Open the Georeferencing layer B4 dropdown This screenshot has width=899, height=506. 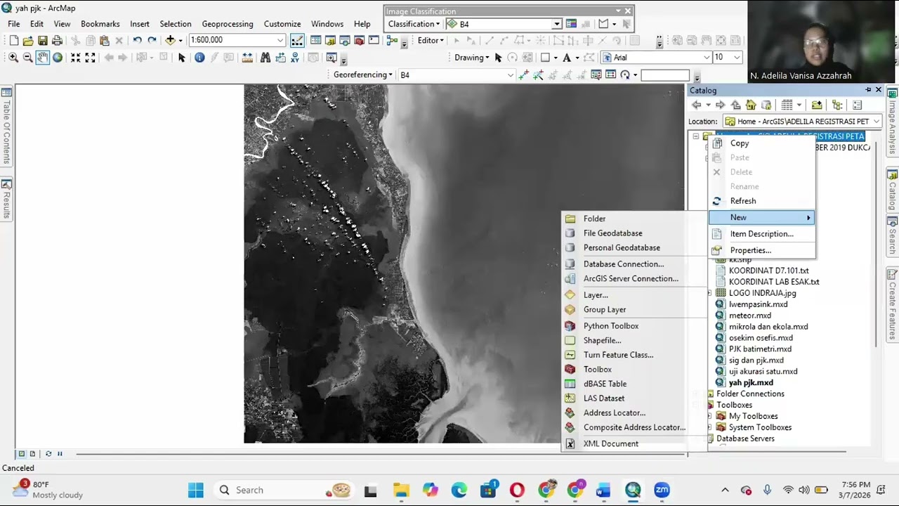[x=511, y=75]
